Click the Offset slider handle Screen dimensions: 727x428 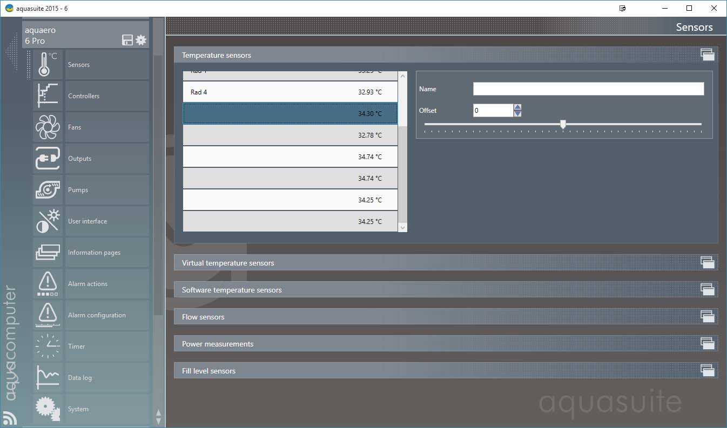point(563,124)
